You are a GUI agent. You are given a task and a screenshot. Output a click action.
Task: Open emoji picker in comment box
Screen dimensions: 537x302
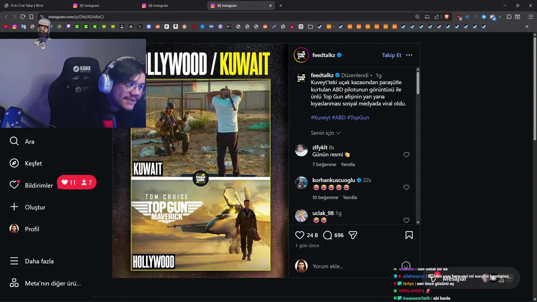tap(406, 266)
